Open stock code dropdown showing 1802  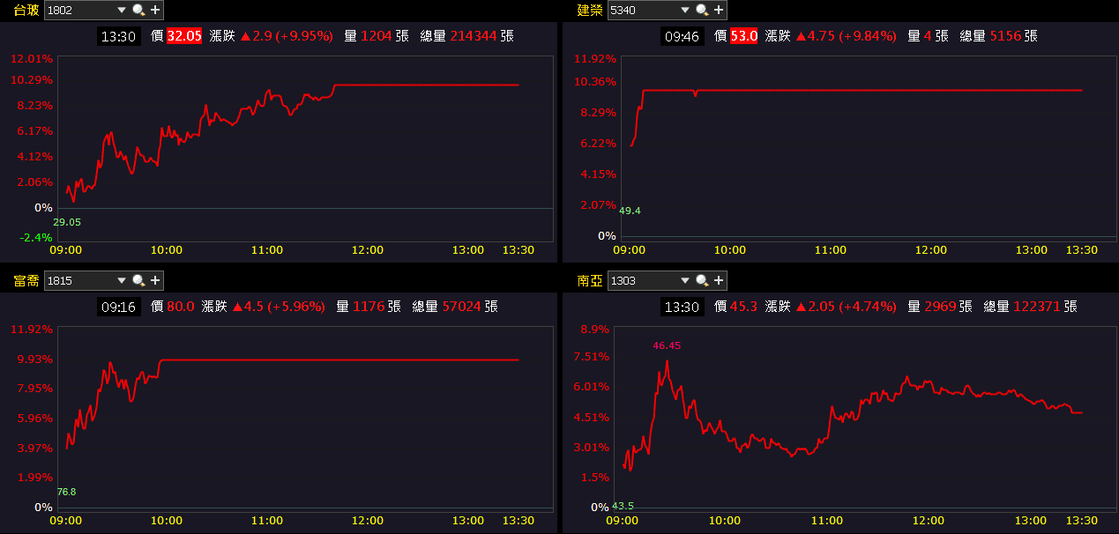[122, 10]
